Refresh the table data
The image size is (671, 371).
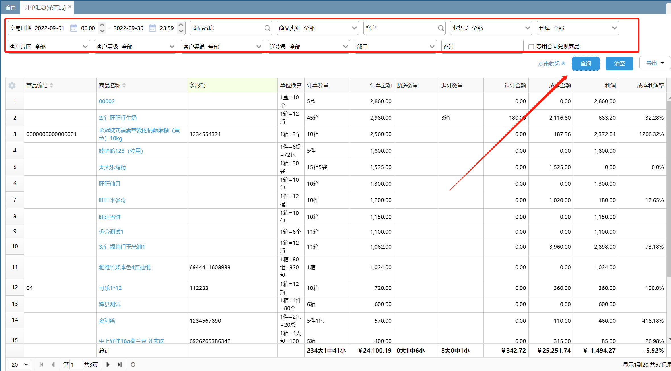133,364
